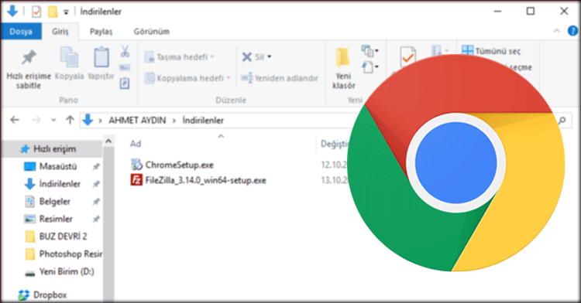The width and height of the screenshot is (581, 303).
Task: Click the Dropbox icon in sidebar
Action: pyautogui.click(x=24, y=294)
